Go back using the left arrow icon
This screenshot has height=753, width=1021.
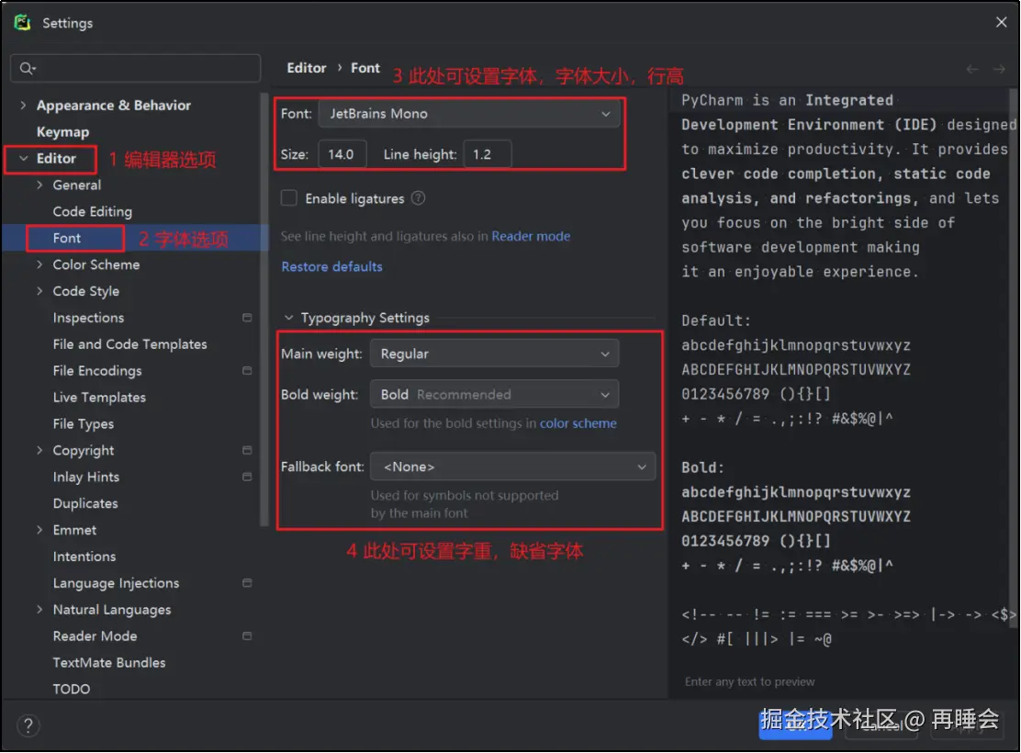(x=971, y=69)
